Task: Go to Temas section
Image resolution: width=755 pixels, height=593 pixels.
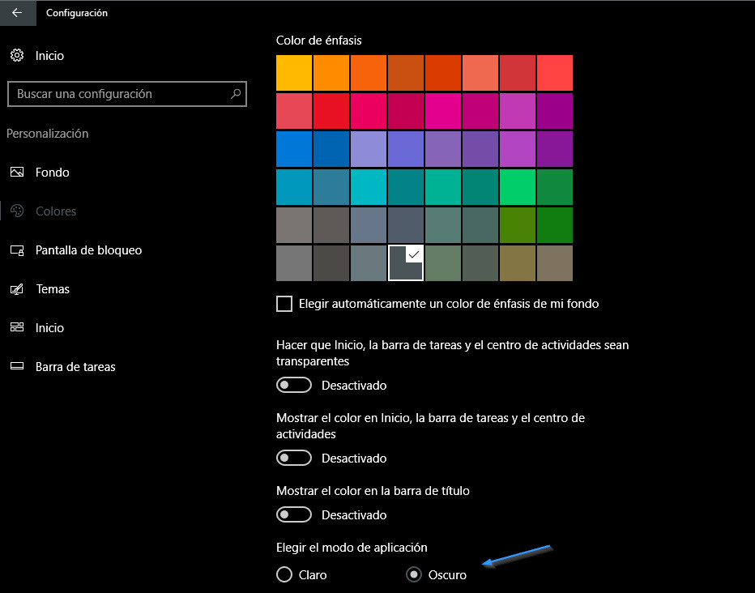Action: point(53,288)
